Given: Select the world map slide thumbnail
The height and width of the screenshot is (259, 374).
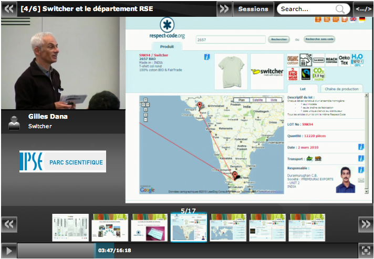Looking at the screenshot, I should click(228, 227).
